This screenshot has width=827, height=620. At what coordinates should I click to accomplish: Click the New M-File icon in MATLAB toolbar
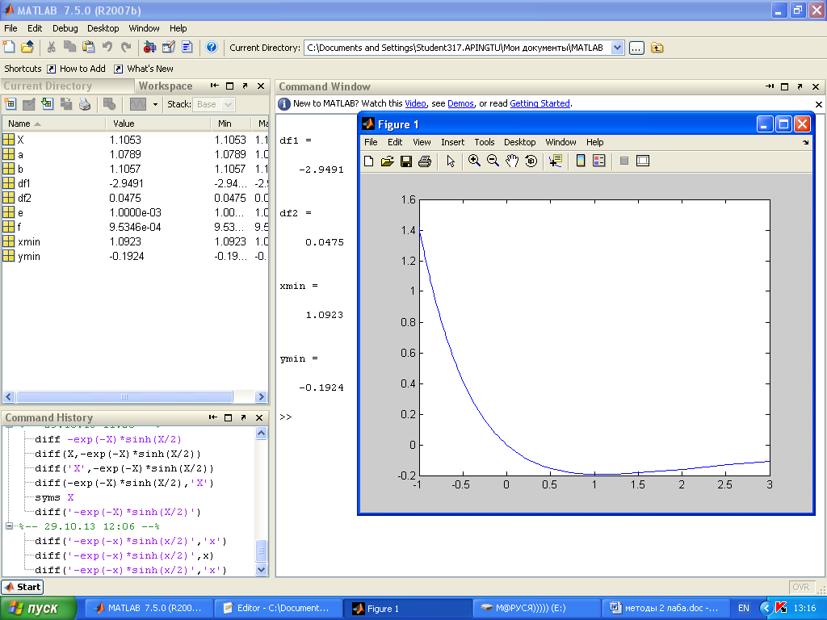click(9, 48)
